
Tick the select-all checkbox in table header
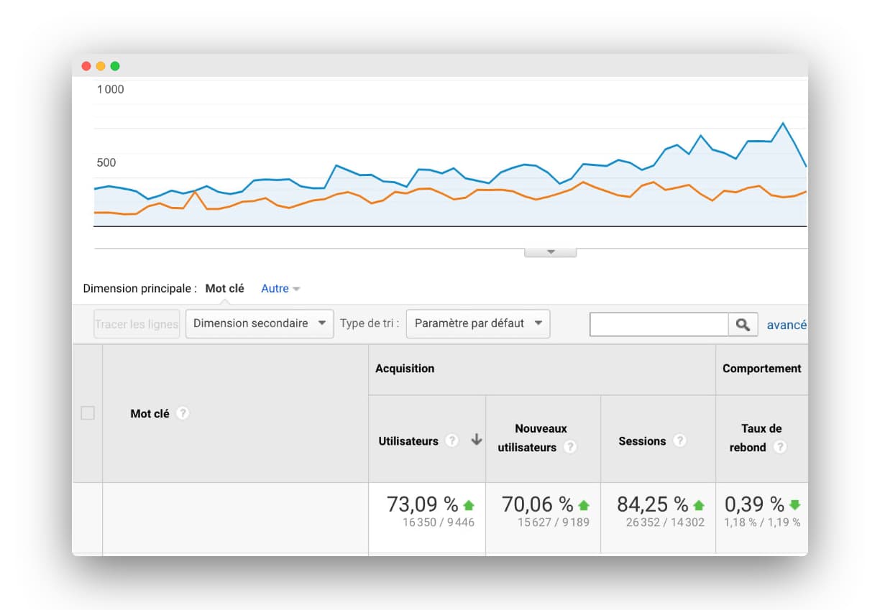tap(88, 413)
